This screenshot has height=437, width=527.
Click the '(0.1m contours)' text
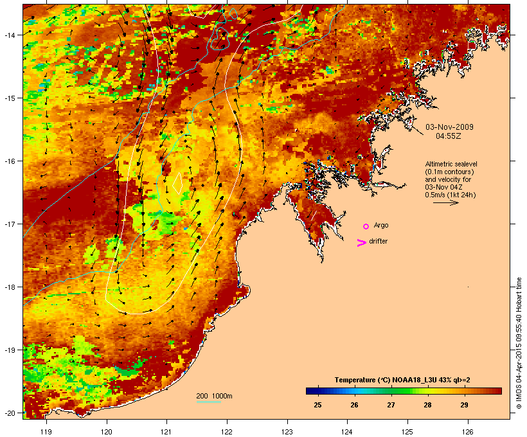[x=449, y=172]
